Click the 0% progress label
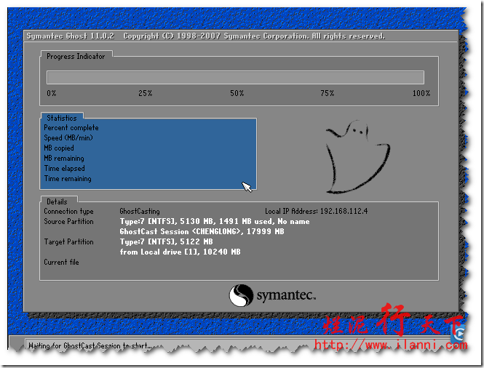 52,93
